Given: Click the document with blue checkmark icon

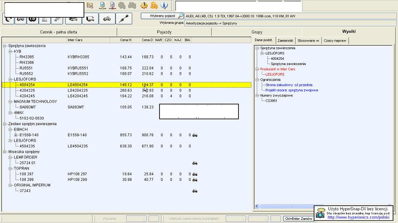Looking at the screenshot, I should click(102, 5).
